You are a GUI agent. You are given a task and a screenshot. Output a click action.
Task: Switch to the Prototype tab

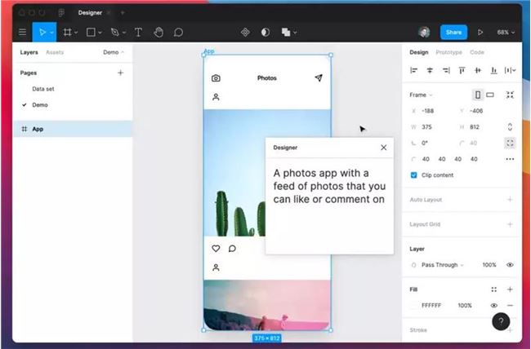[x=448, y=52]
